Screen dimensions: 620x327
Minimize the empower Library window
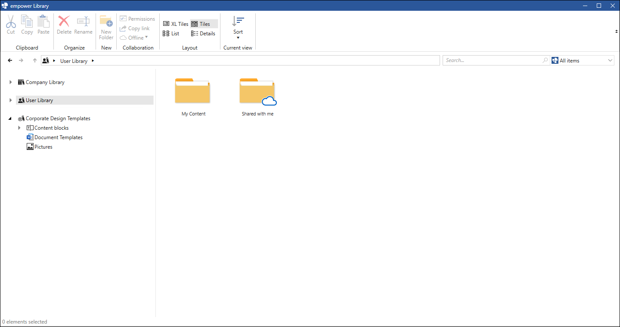pos(585,6)
